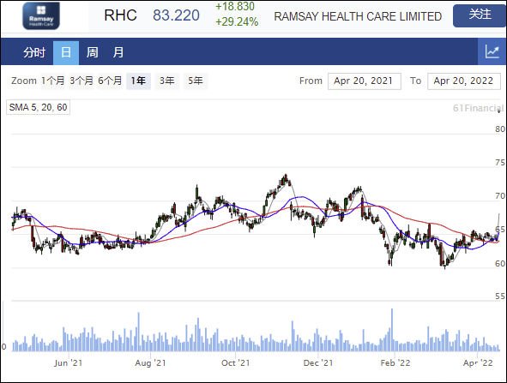
Task: Set zoom to 6个月
Action: 110,81
